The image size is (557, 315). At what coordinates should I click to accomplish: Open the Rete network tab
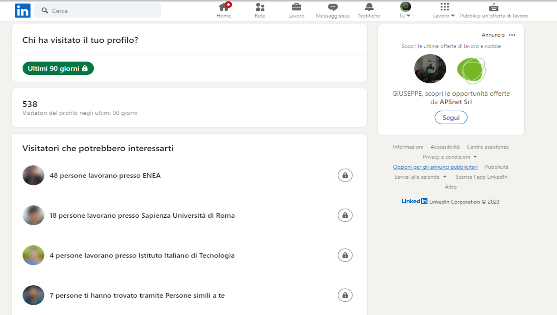point(260,10)
